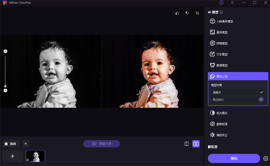Click the Export (匯出) button

point(234,158)
